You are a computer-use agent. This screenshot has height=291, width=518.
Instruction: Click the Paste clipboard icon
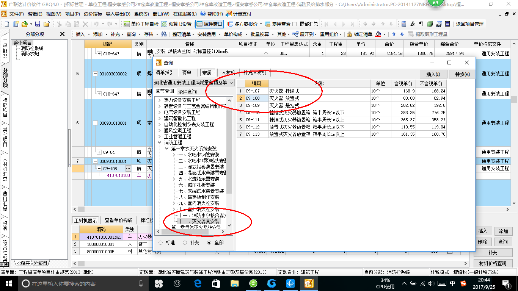(77, 24)
